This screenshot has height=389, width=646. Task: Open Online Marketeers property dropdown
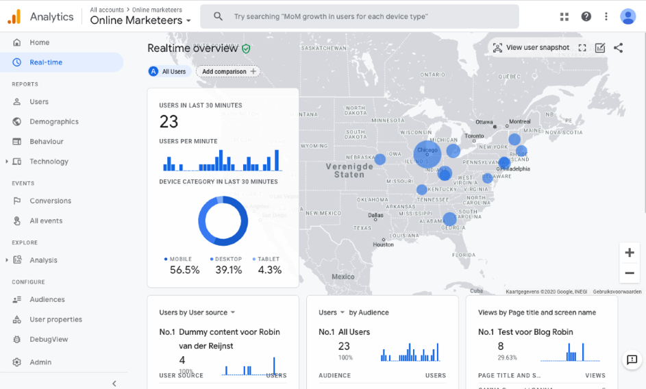point(140,21)
